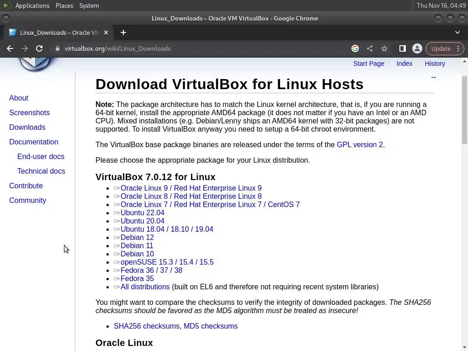Open Technical docs sidebar link
This screenshot has width=468, height=351.
[x=41, y=171]
